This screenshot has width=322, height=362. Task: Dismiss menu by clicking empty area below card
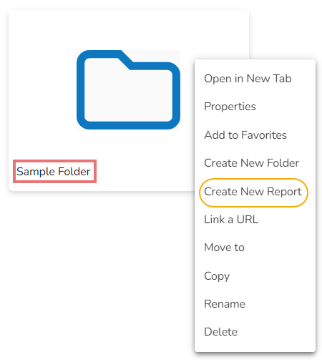[x=95, y=274]
